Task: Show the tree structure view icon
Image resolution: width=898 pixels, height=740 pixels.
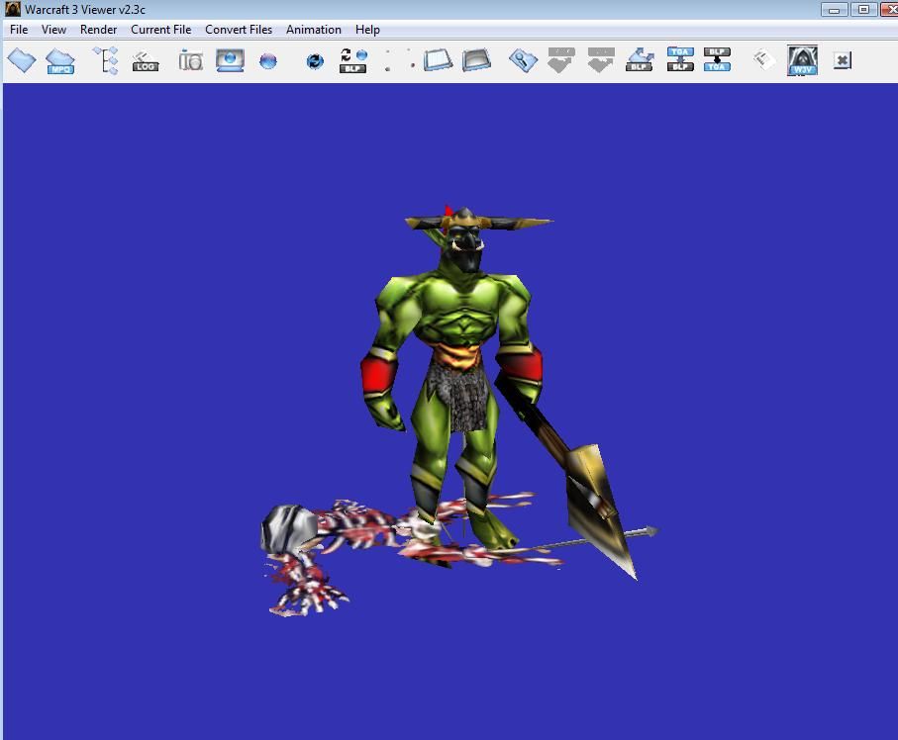Action: [107, 60]
